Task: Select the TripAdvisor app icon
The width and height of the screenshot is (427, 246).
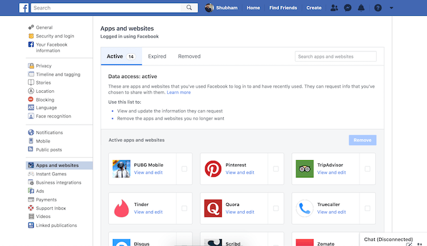Action: click(305, 168)
